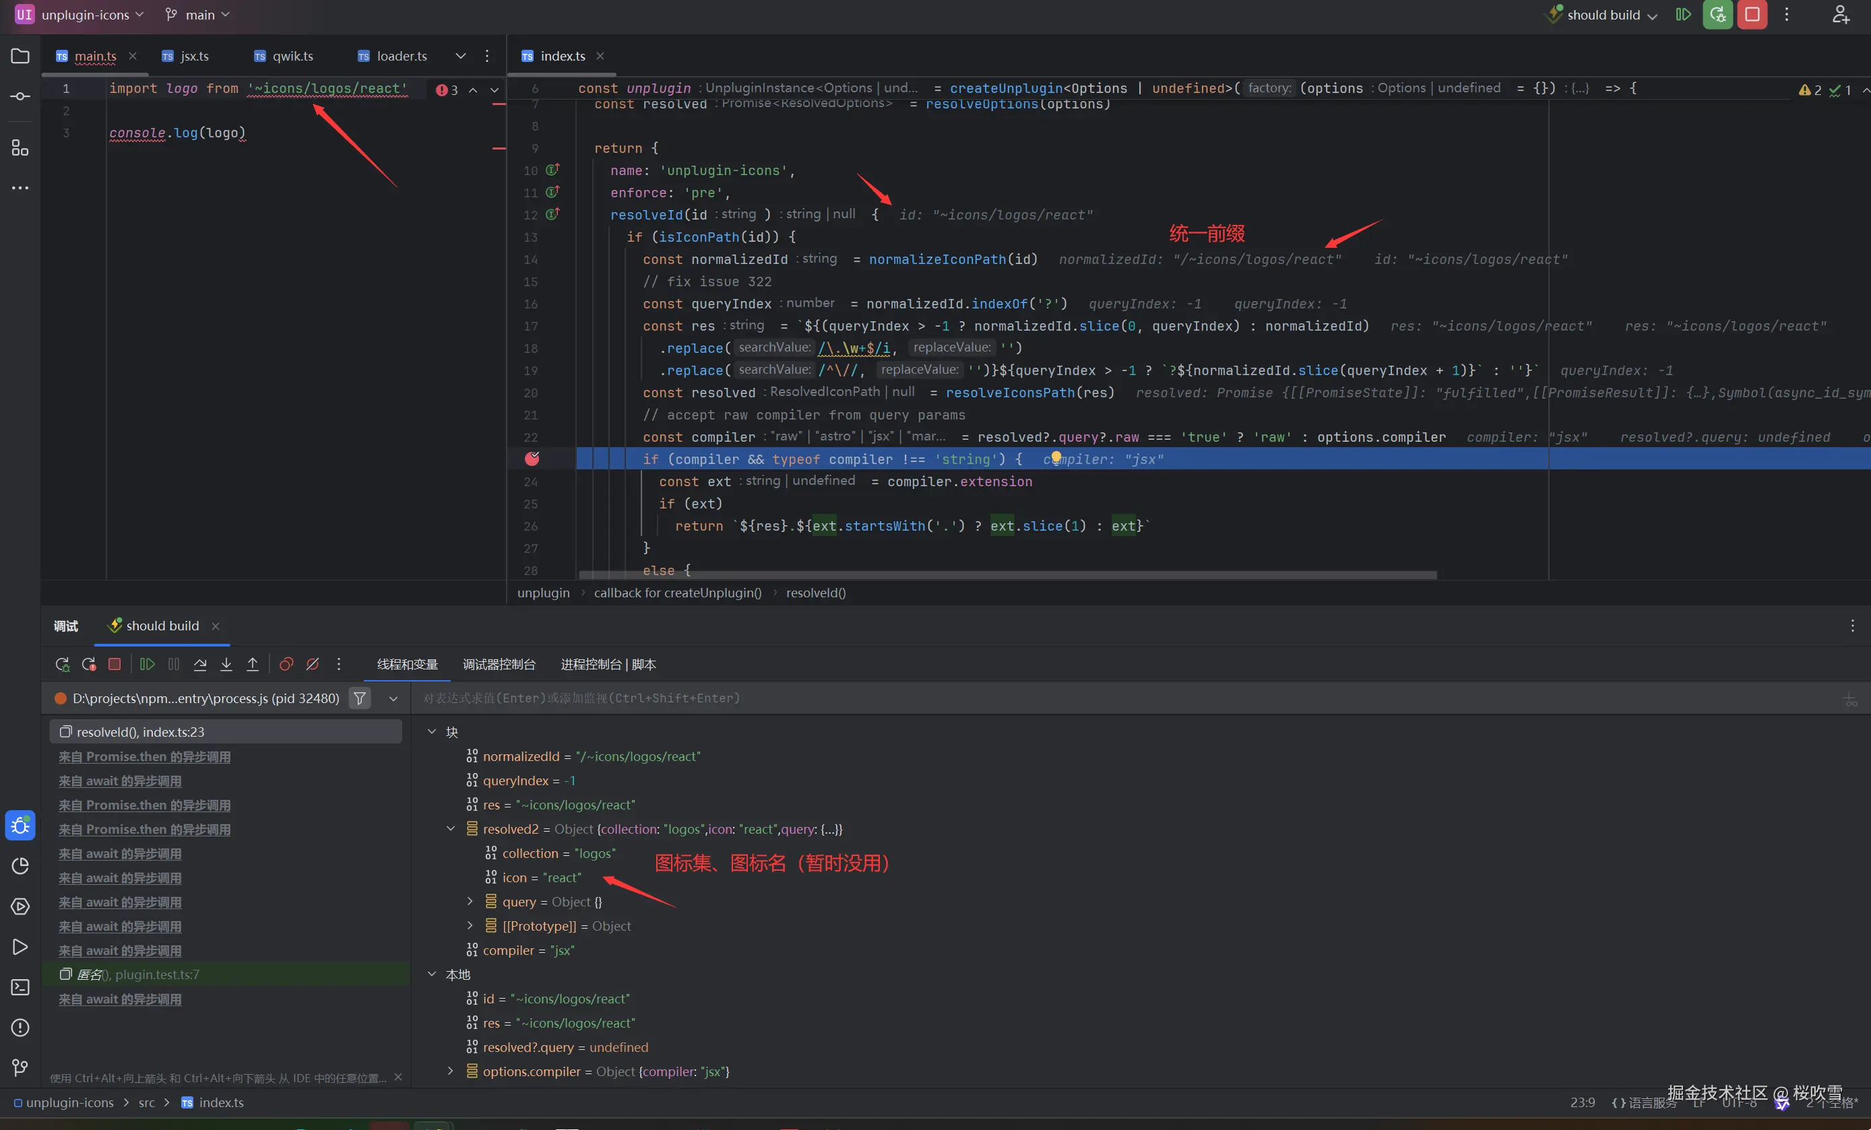Open Debug tool window in sidebar
This screenshot has width=1871, height=1130.
click(20, 825)
